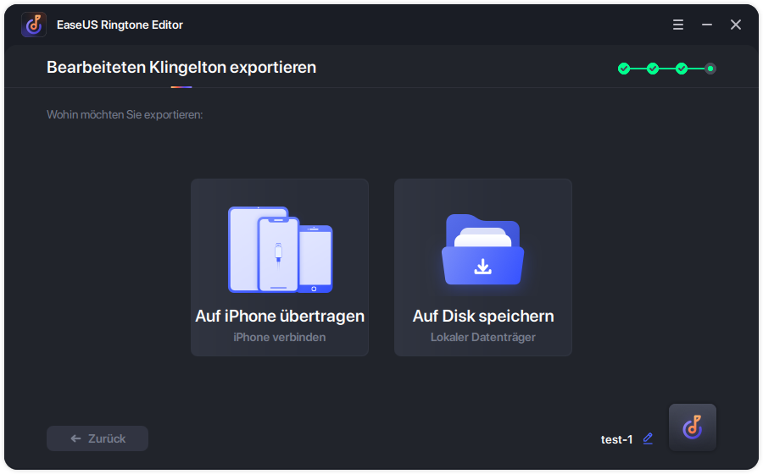
Task: Click the Wohin möchten Sie exportieren prompt
Action: (125, 114)
